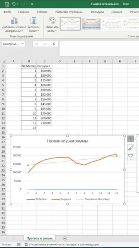
Task: Undo the last action
Action: click(x=14, y=4)
